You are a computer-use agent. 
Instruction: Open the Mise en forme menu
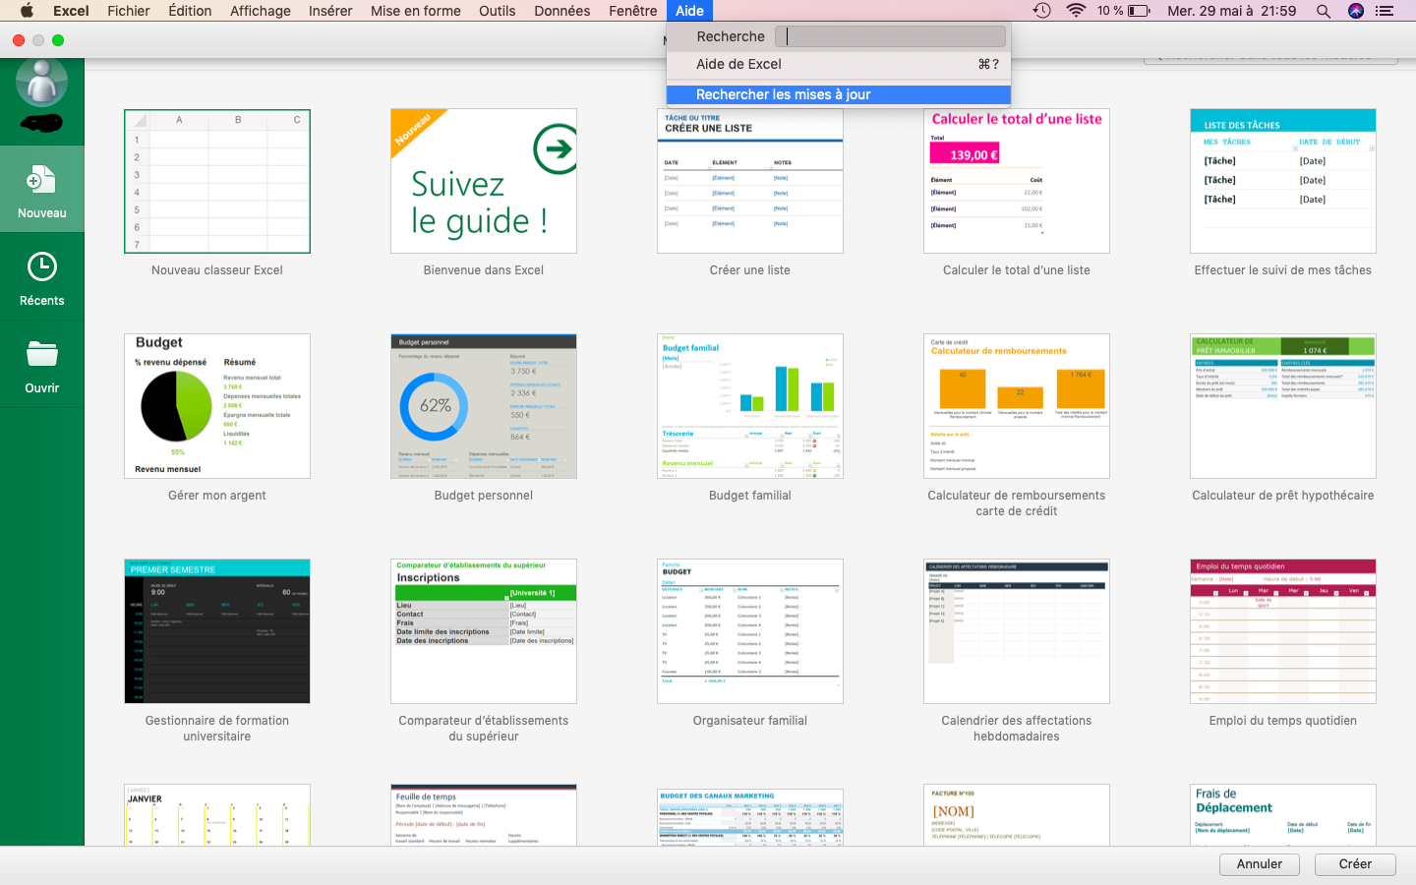point(416,11)
